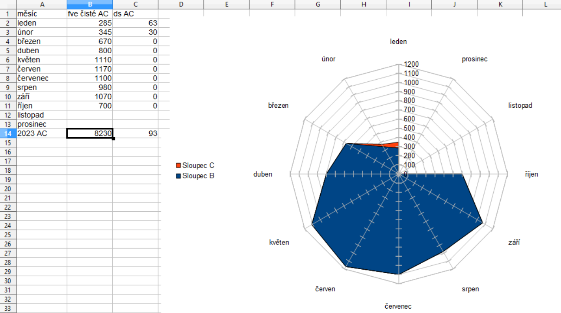Click the 'březen' category label on the chart
561x313 pixels.
279,105
